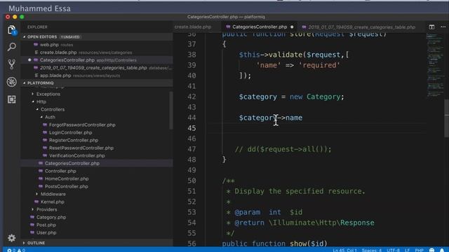Open the Explorer view in activity bar
This screenshot has height=252, width=449.
coord(11,29)
